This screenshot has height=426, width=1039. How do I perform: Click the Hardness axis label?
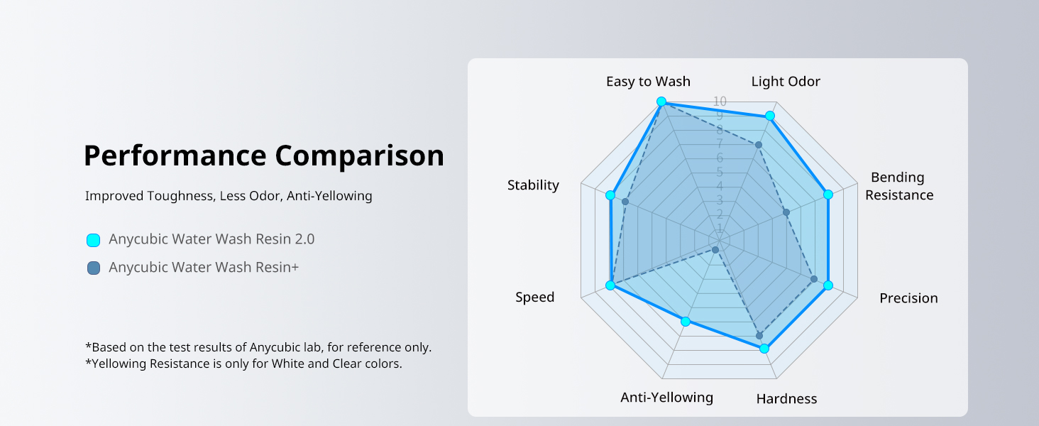coord(786,399)
